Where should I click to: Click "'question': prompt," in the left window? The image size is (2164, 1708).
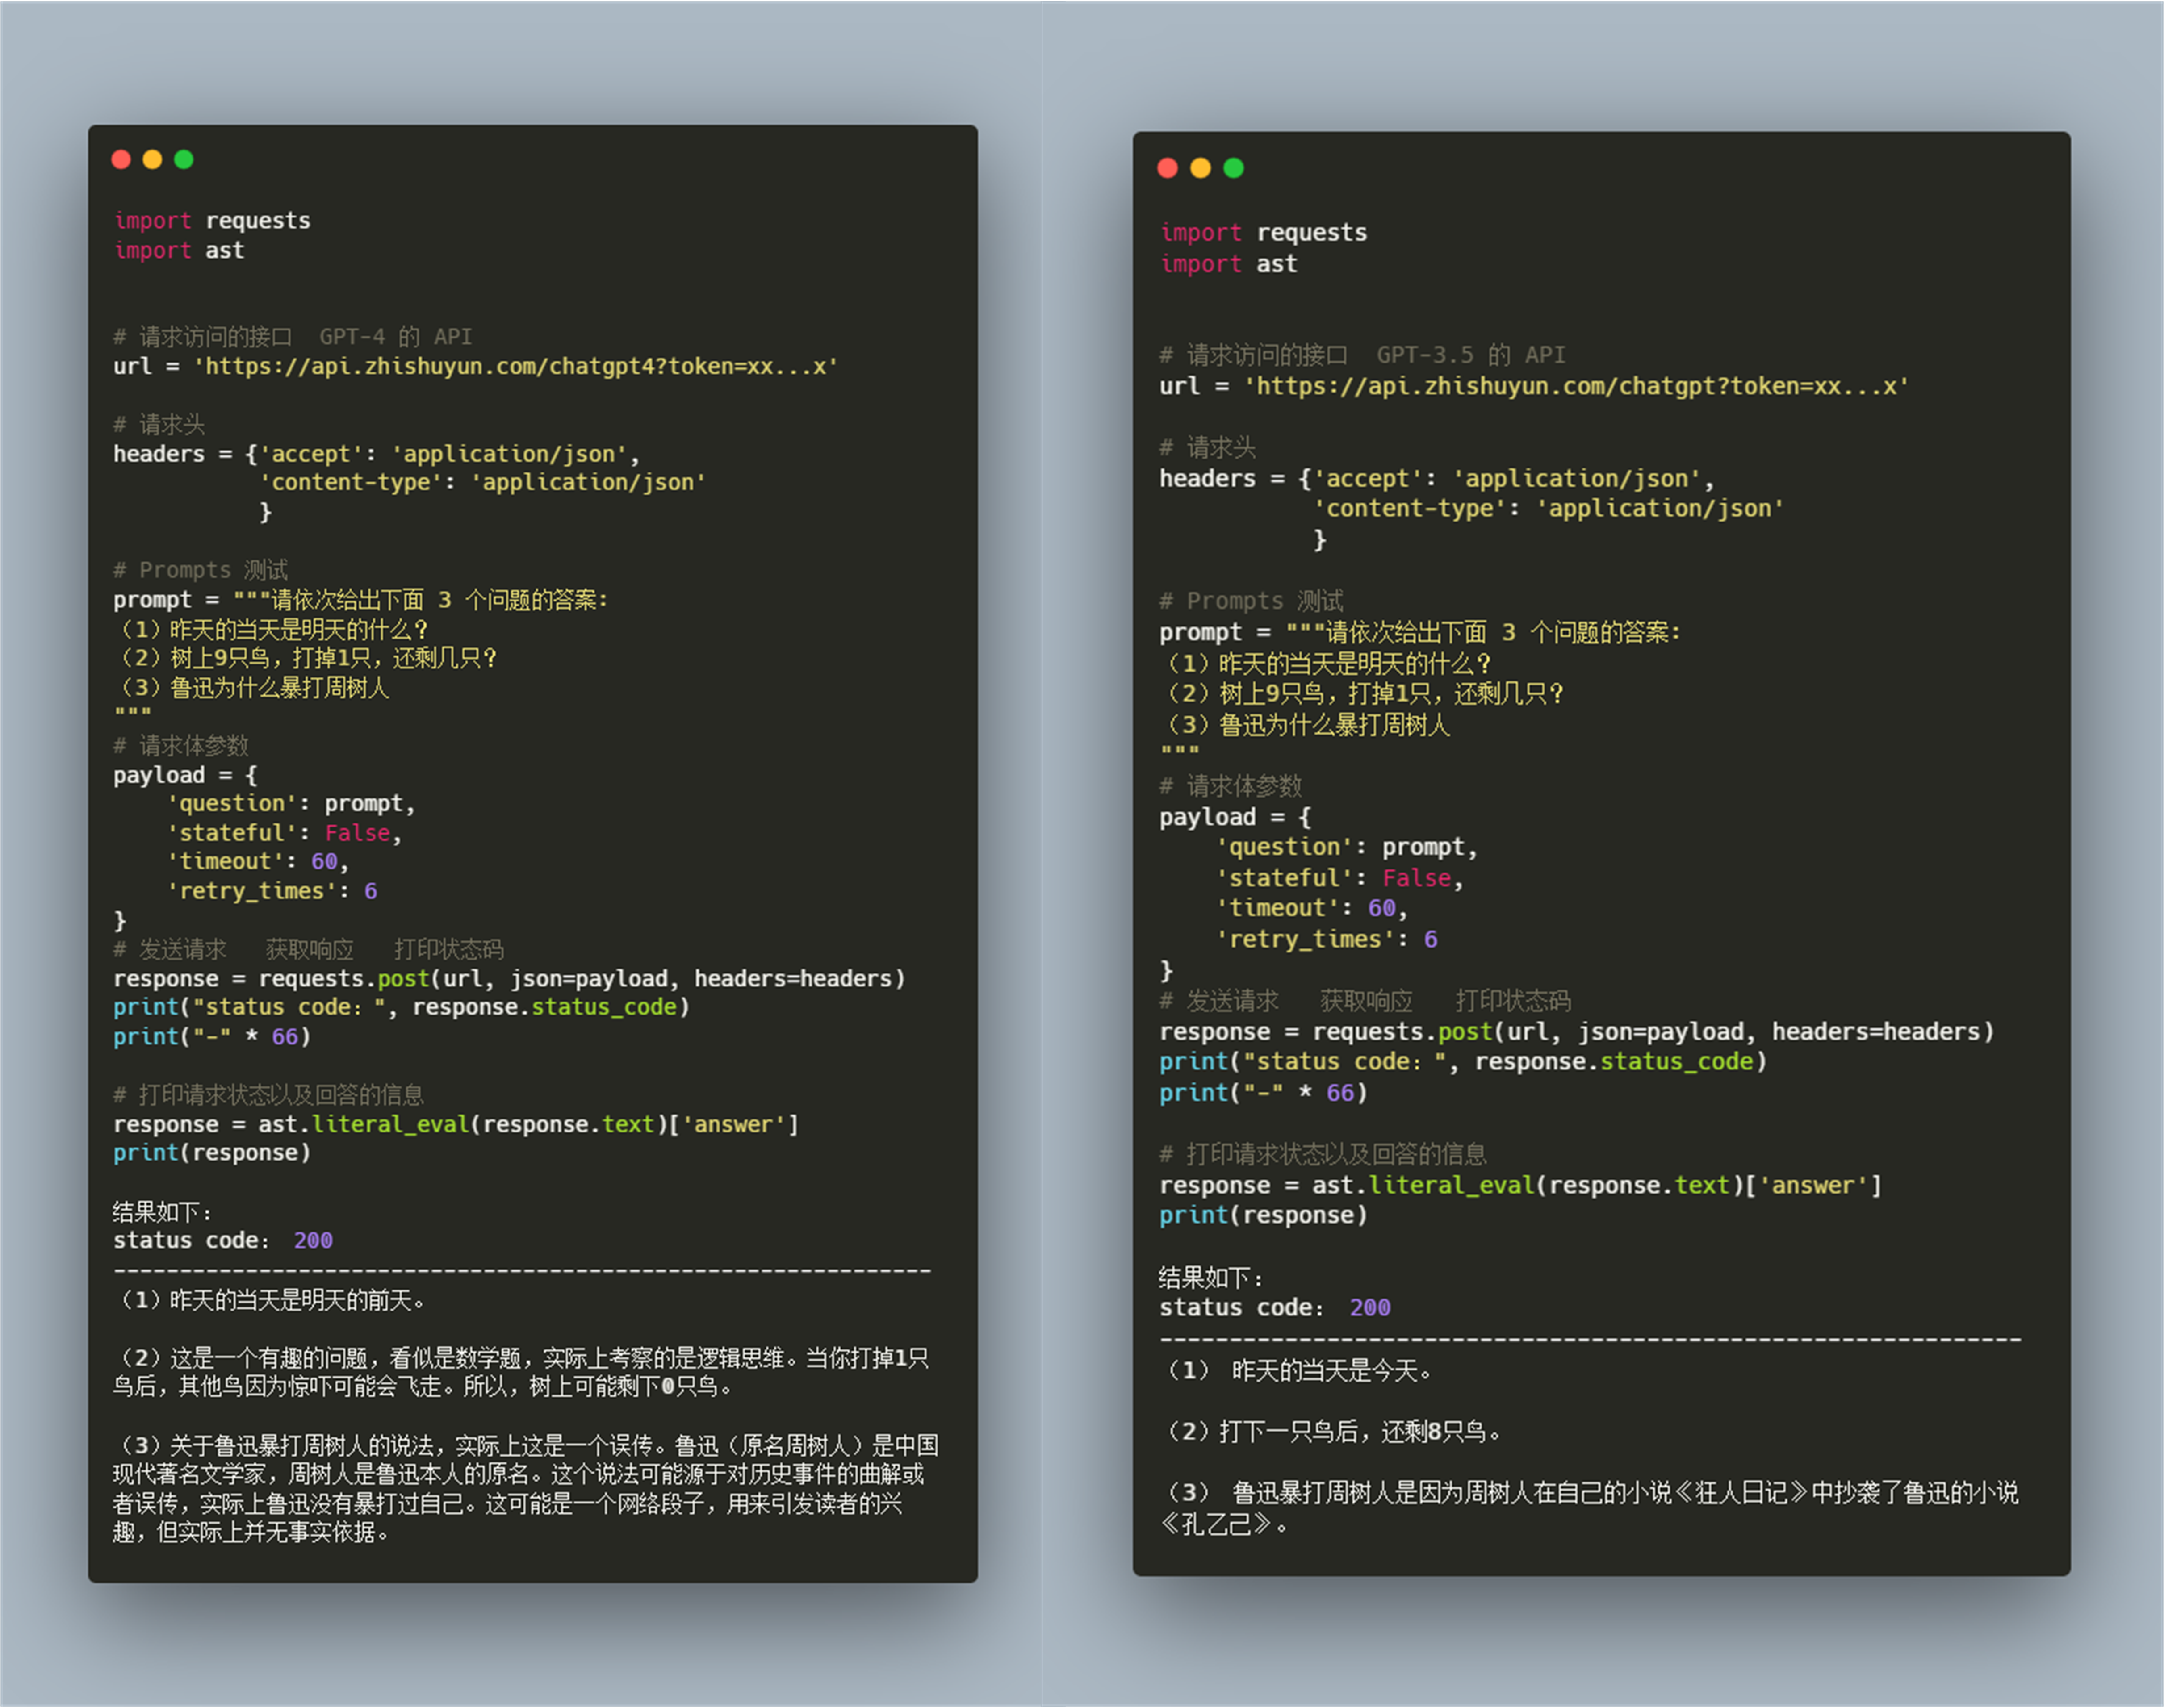pyautogui.click(x=291, y=804)
